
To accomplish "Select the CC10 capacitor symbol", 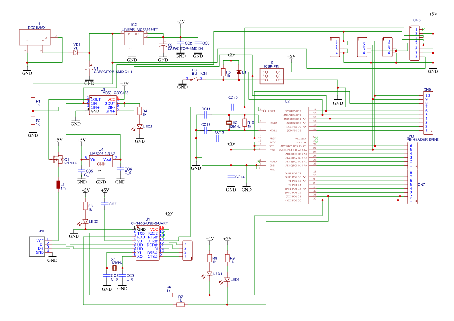I will 233,107.
